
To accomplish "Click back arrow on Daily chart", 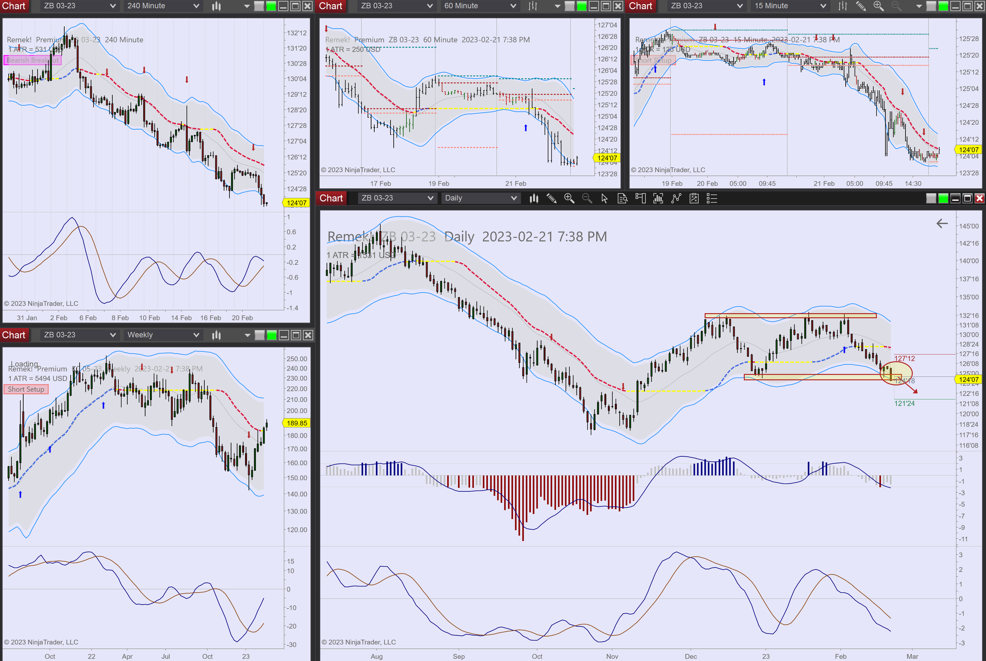I will click(x=942, y=224).
